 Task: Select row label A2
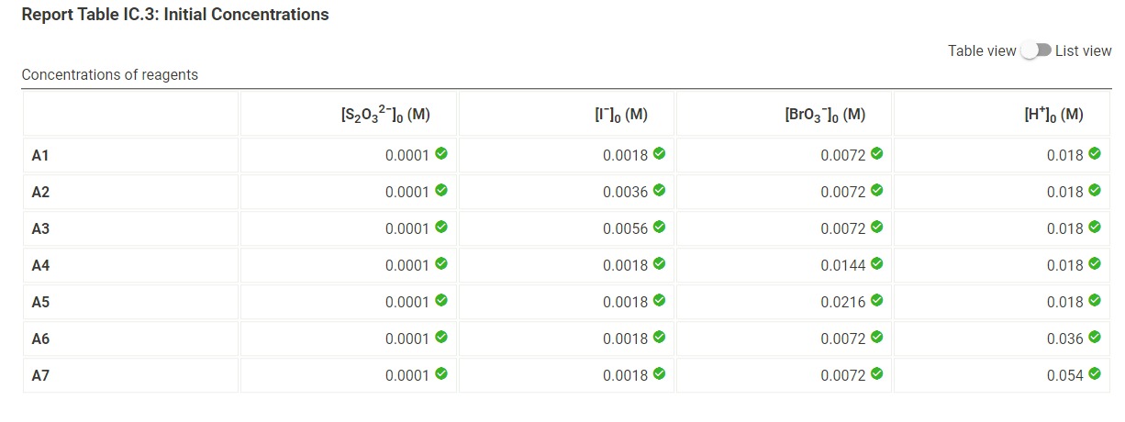coord(40,193)
